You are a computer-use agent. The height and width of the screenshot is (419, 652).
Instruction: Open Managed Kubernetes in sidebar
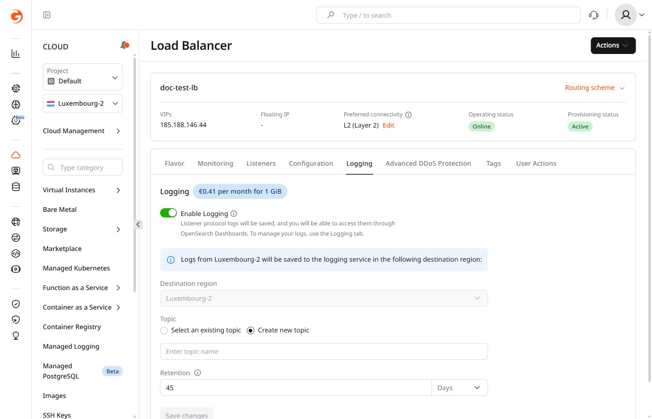point(76,268)
